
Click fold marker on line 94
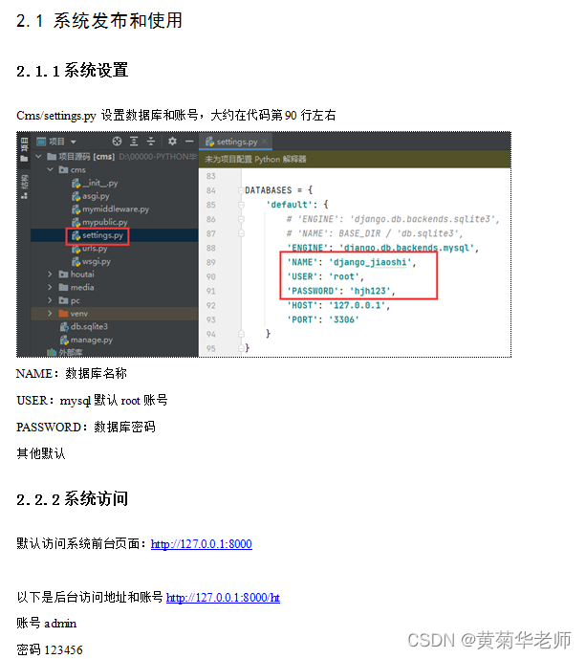pyautogui.click(x=241, y=334)
